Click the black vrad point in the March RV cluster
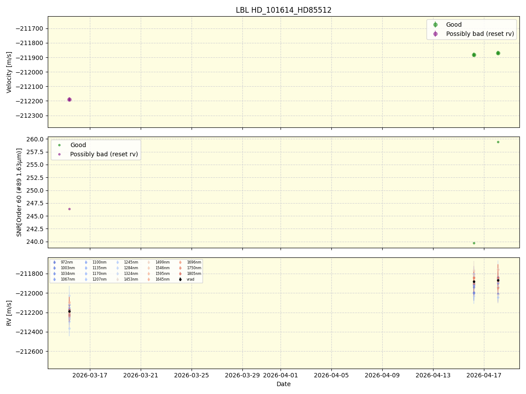Screen dimensions: 526x394 69,311
